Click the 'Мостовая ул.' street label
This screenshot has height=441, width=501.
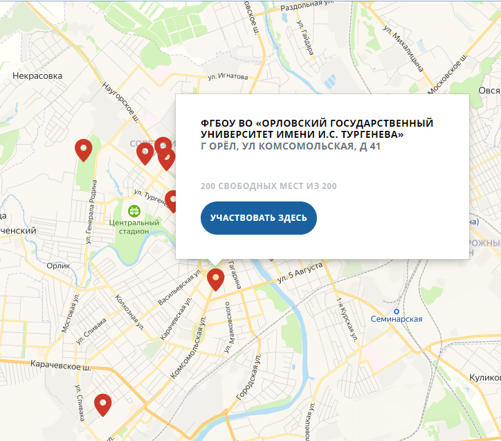coord(70,313)
